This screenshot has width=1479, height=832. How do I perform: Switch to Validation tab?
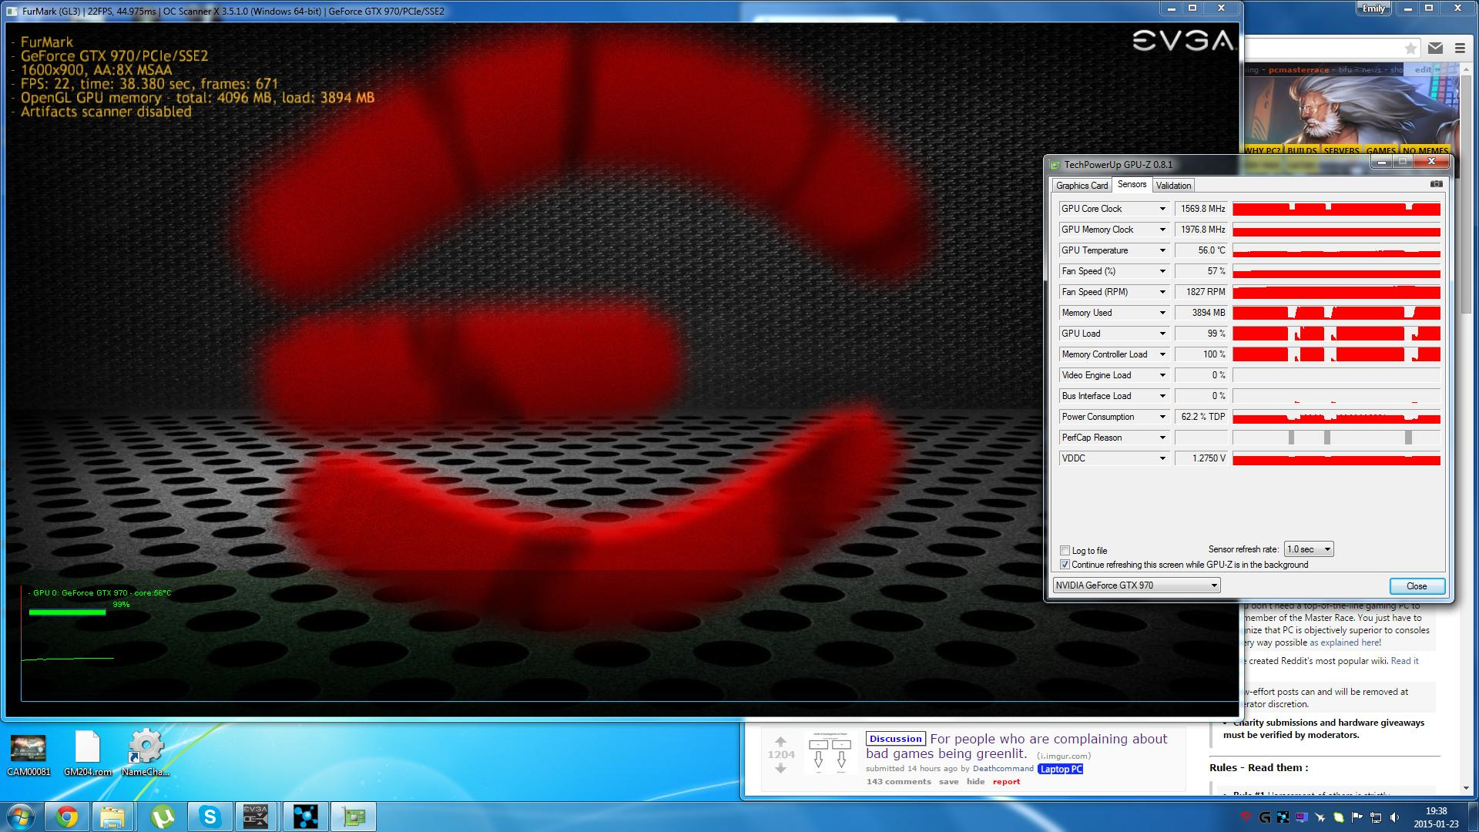coord(1173,186)
